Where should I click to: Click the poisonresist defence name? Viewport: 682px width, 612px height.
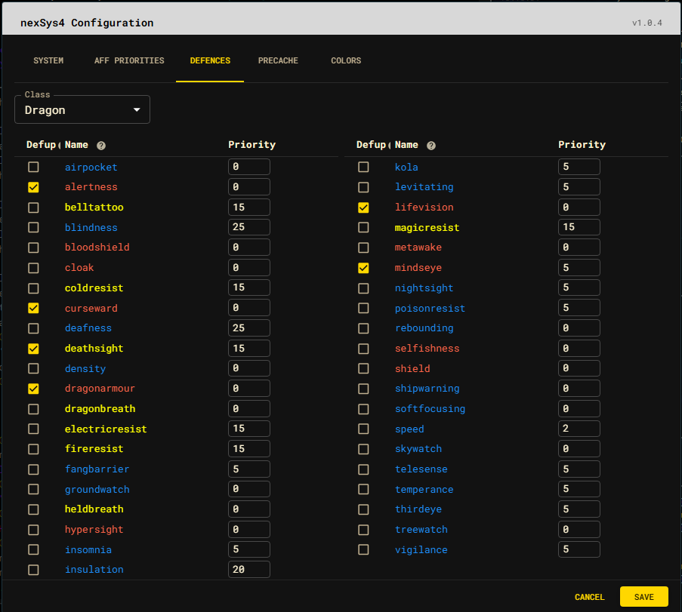point(430,308)
